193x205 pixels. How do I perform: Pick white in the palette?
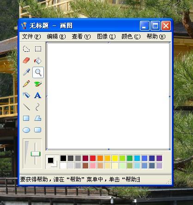pyautogui.click(x=63, y=166)
